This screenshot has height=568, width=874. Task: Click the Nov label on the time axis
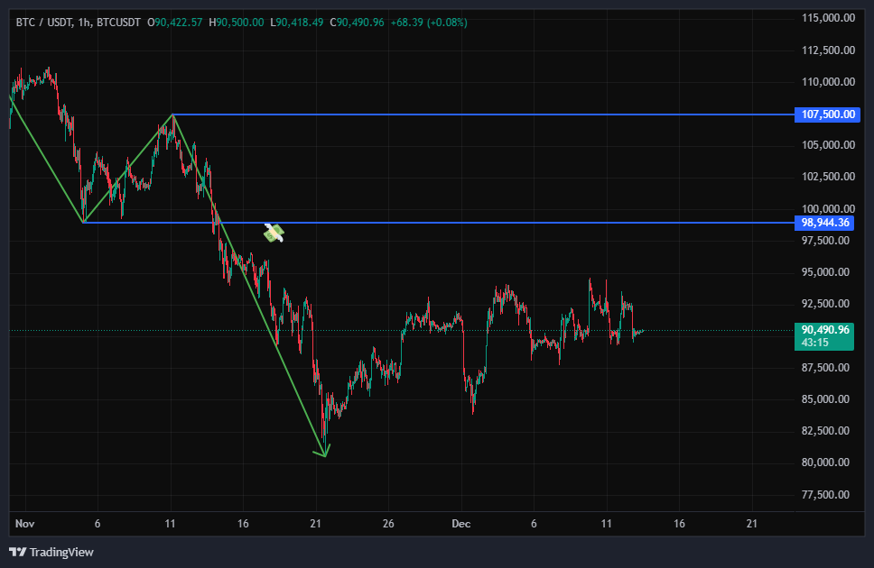tap(24, 523)
